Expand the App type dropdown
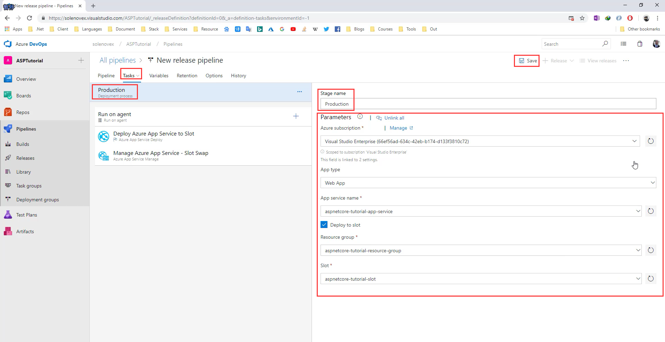This screenshot has width=665, height=342. click(653, 183)
